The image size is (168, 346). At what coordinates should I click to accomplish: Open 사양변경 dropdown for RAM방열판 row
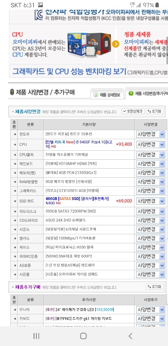(x=151, y=182)
